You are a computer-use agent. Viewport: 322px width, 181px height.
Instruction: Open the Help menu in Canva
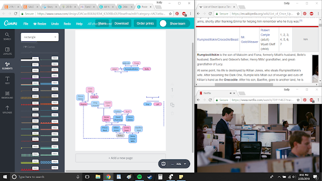click(x=79, y=24)
